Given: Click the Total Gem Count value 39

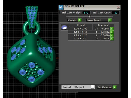Looking at the screenshot, I should click(116, 13).
